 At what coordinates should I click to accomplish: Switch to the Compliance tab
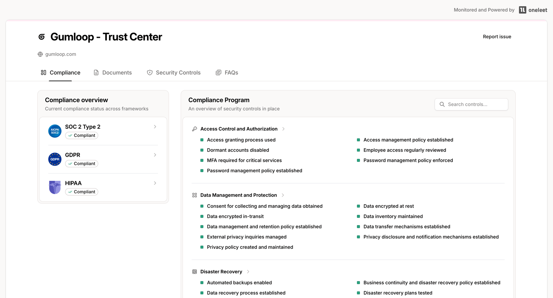click(x=60, y=72)
